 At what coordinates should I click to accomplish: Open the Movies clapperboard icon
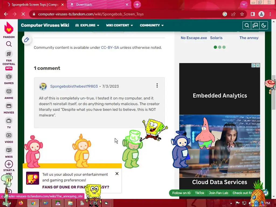[9, 106]
